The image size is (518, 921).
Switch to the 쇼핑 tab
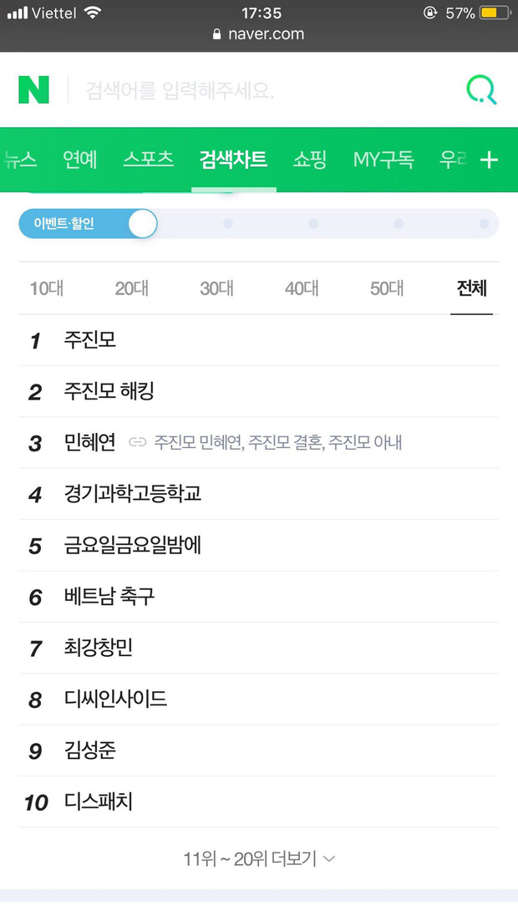point(309,159)
